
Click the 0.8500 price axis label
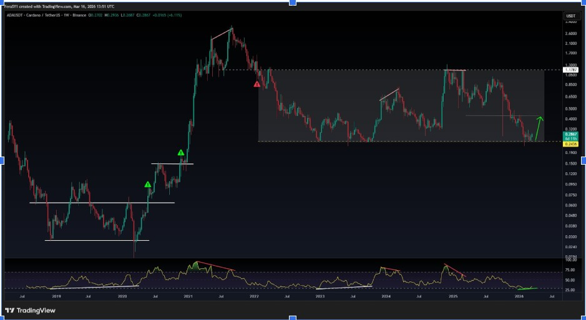[x=572, y=85]
